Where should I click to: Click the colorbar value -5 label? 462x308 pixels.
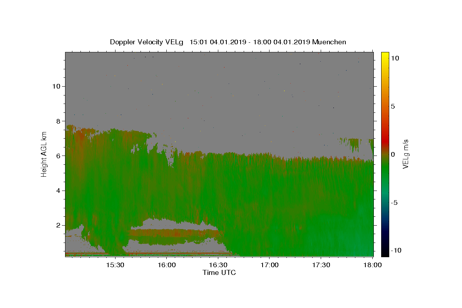394,203
